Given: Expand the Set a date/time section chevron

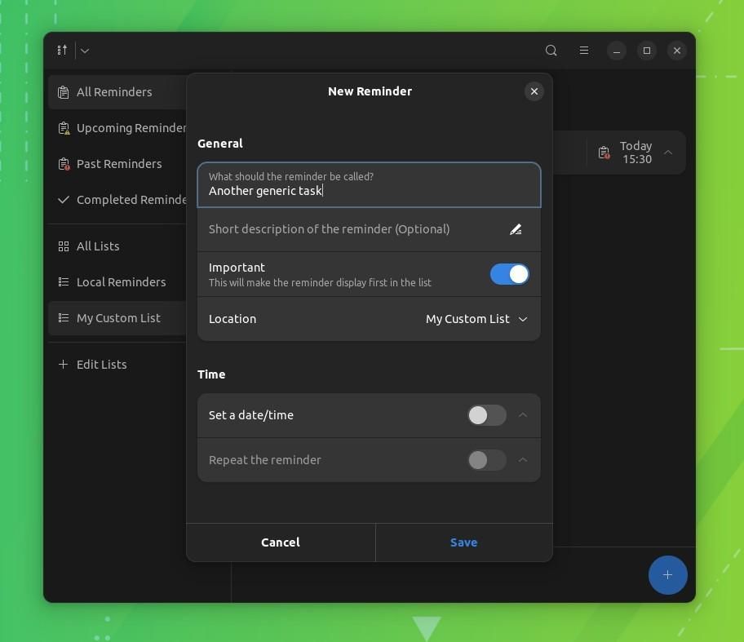Looking at the screenshot, I should point(523,415).
